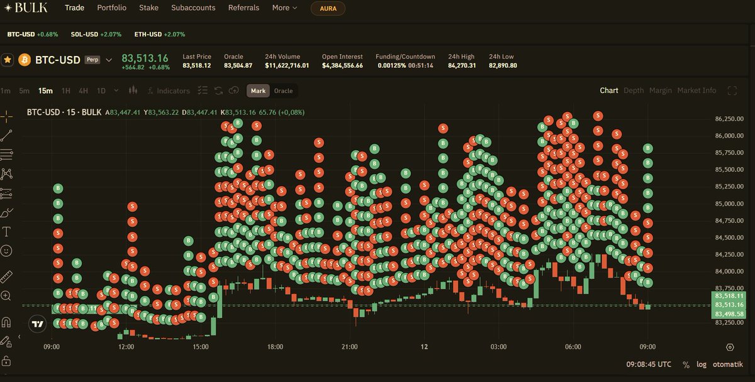Select the ruler measure tool

(7, 276)
